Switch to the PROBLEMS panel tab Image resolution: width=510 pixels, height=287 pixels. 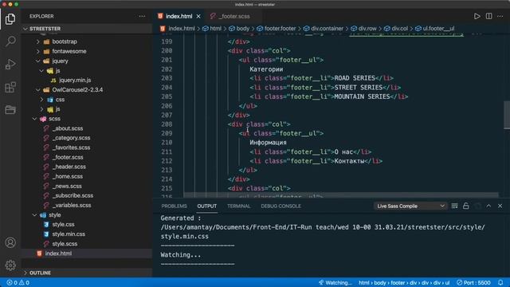pos(174,206)
